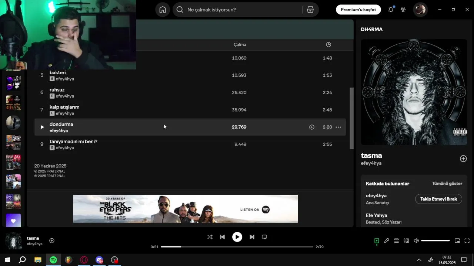Image resolution: width=474 pixels, height=266 pixels.
Task: Click Efe Yahya credit name
Action: click(x=377, y=215)
